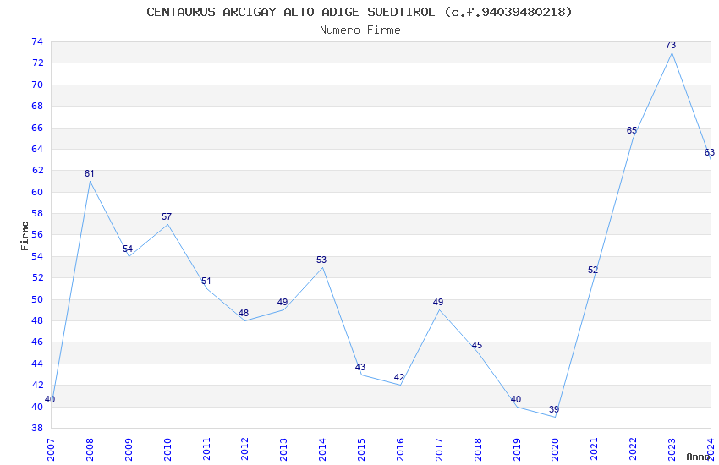Viewport: 719px width, 465px height.
Task: Click x-axis year label 2023
Action: 672,450
